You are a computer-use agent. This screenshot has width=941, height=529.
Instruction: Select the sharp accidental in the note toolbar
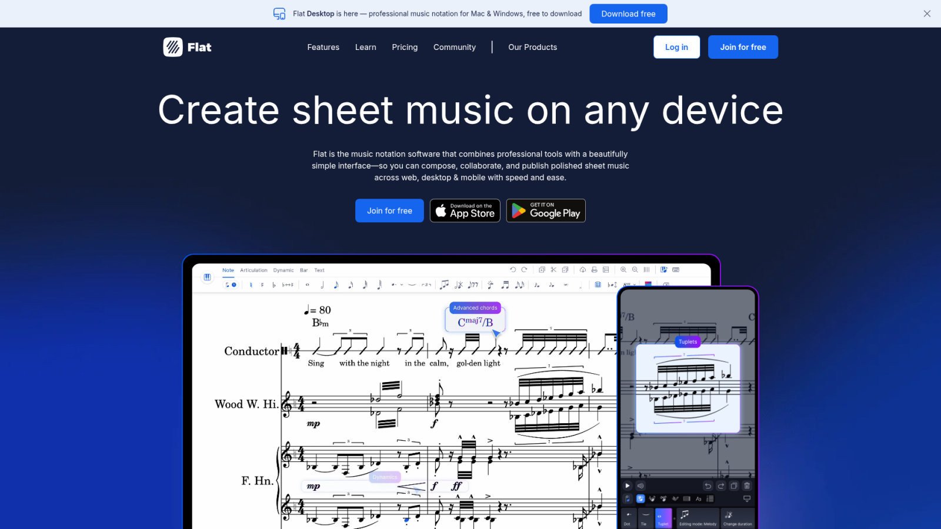pyautogui.click(x=262, y=285)
